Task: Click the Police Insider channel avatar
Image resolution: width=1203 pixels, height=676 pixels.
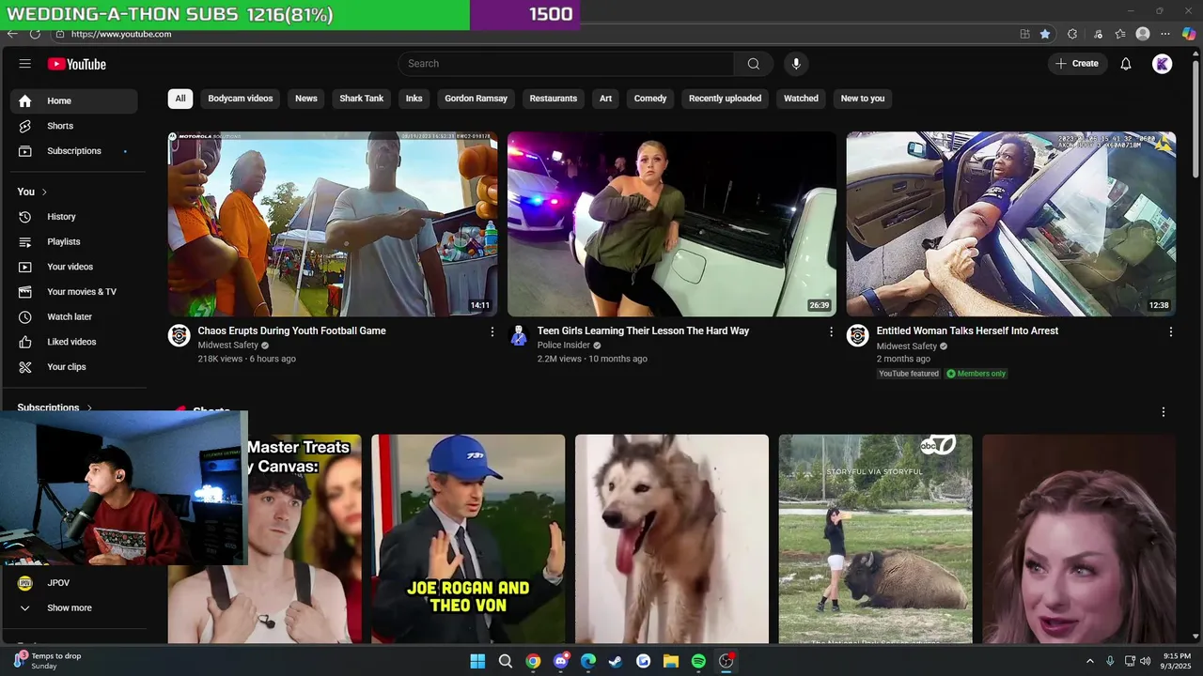Action: coord(519,336)
